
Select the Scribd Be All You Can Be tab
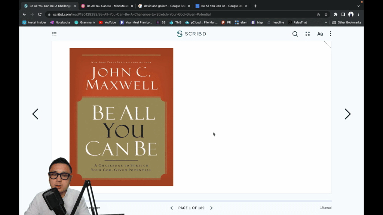point(50,6)
